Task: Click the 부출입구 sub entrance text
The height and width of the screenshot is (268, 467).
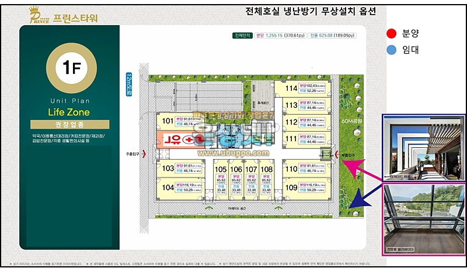Action: click(347, 155)
